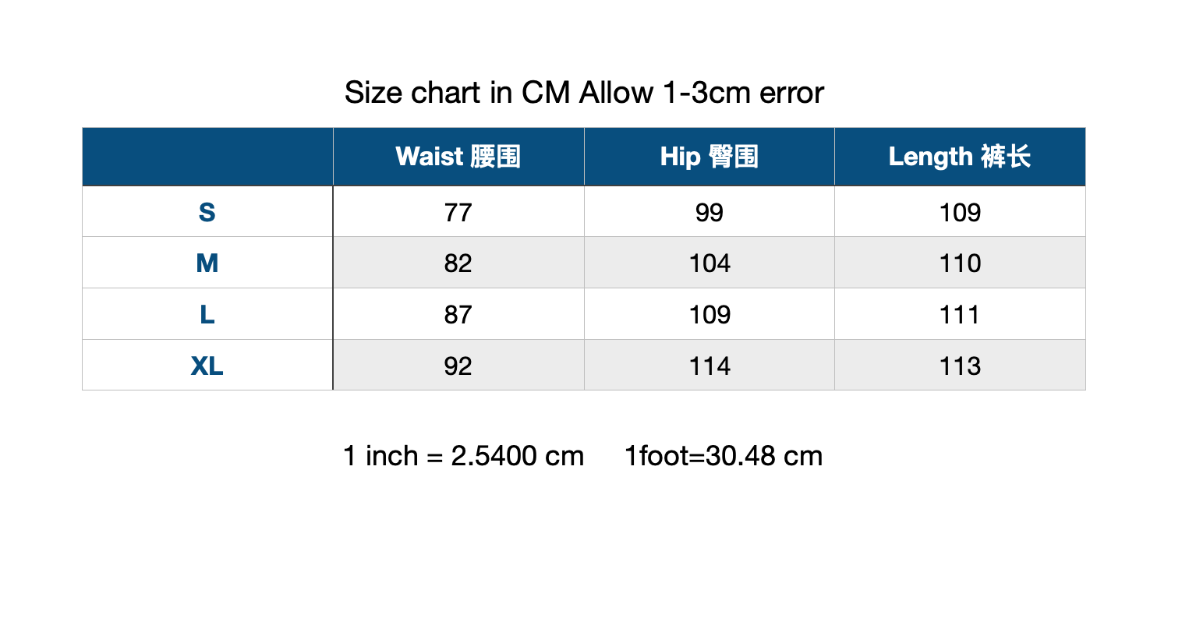Click the Waist 腰围 column header

(x=458, y=157)
